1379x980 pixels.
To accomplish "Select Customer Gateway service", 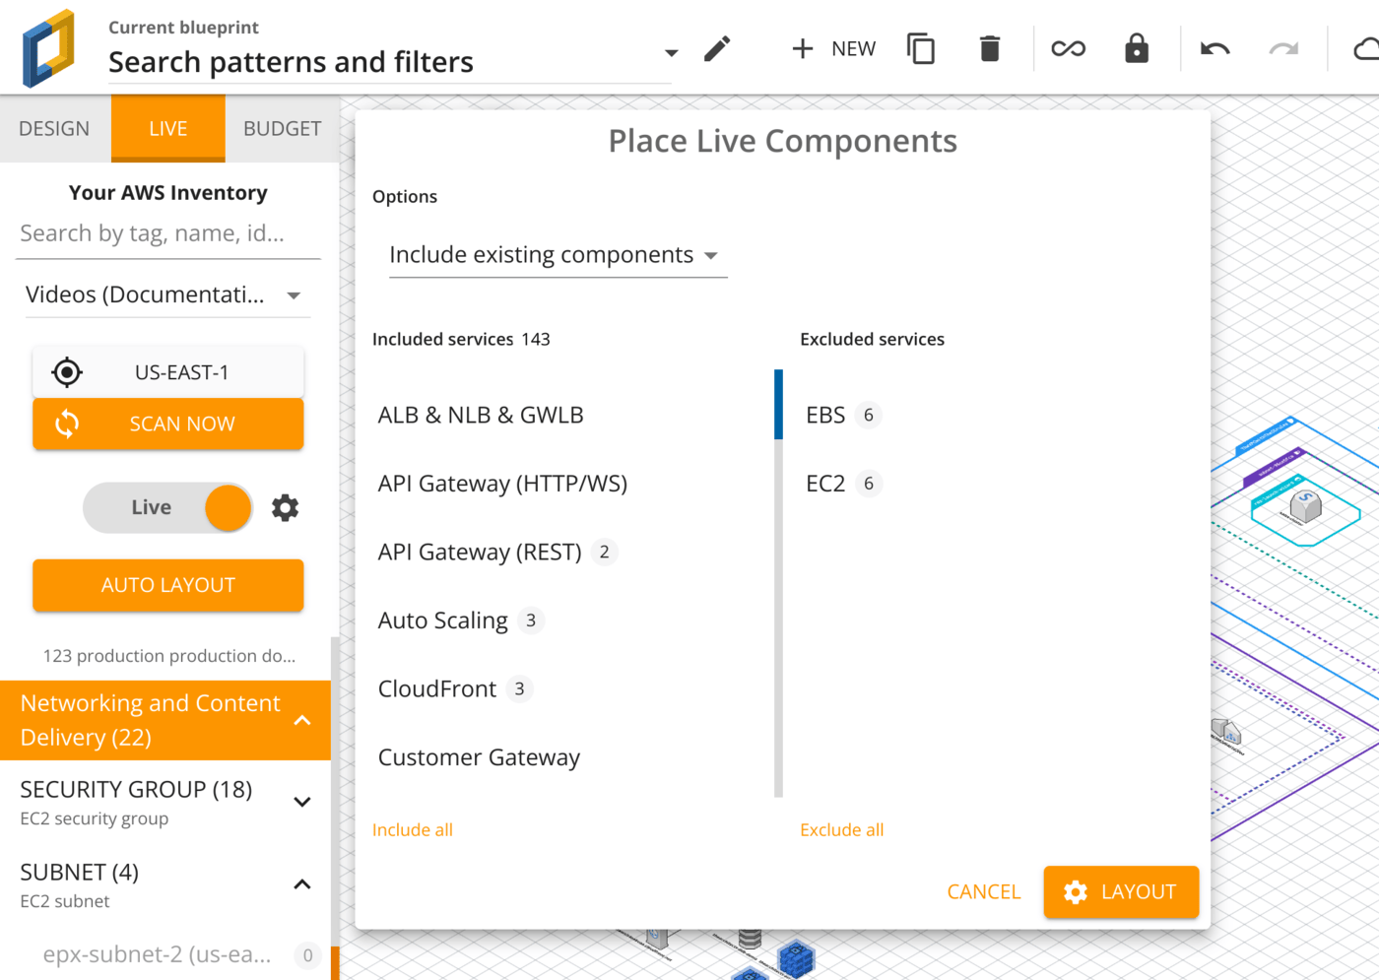I will click(479, 757).
